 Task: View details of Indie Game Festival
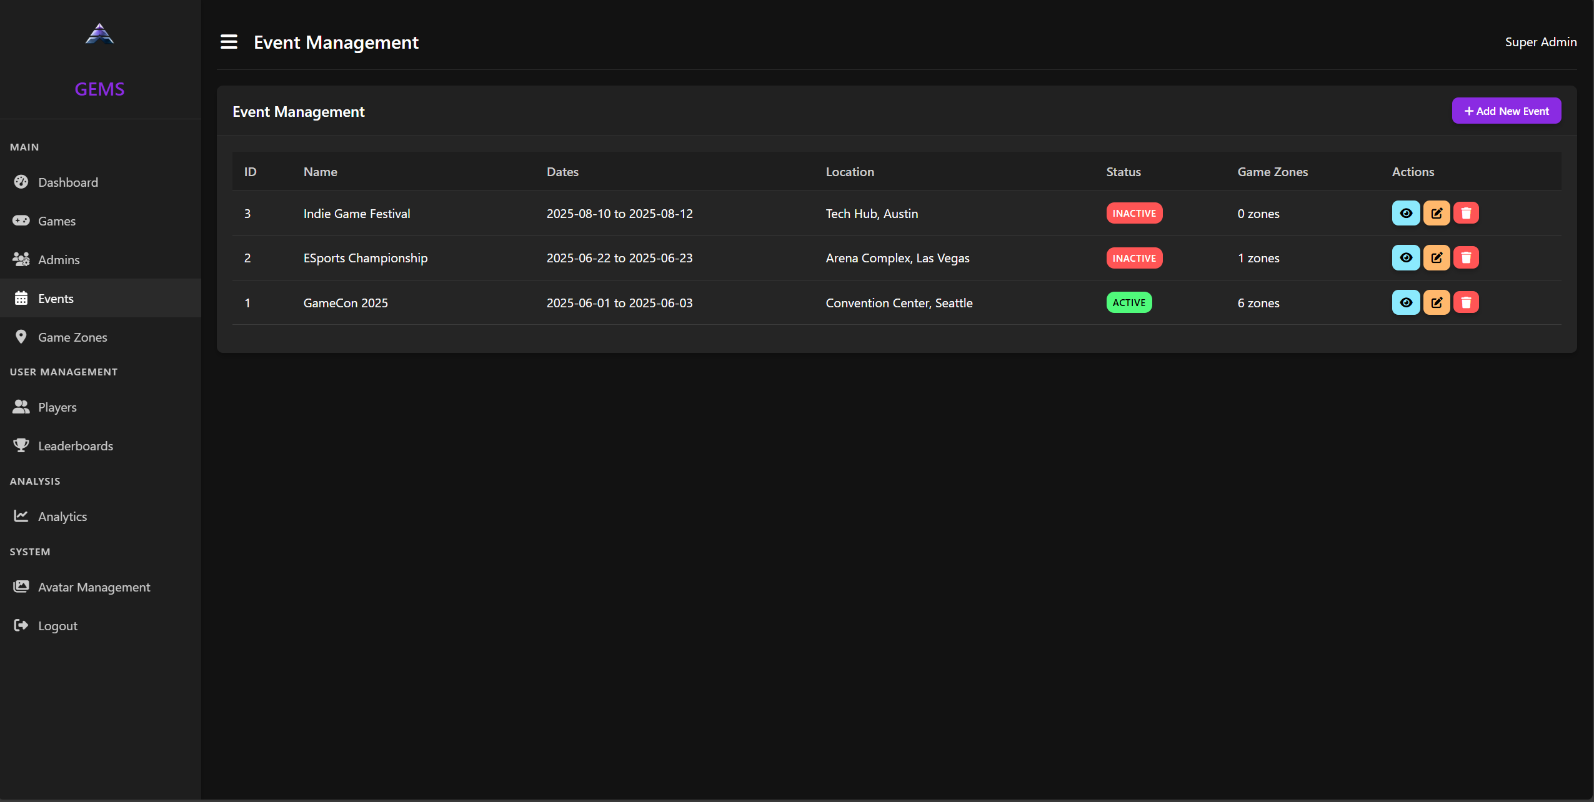click(1405, 213)
